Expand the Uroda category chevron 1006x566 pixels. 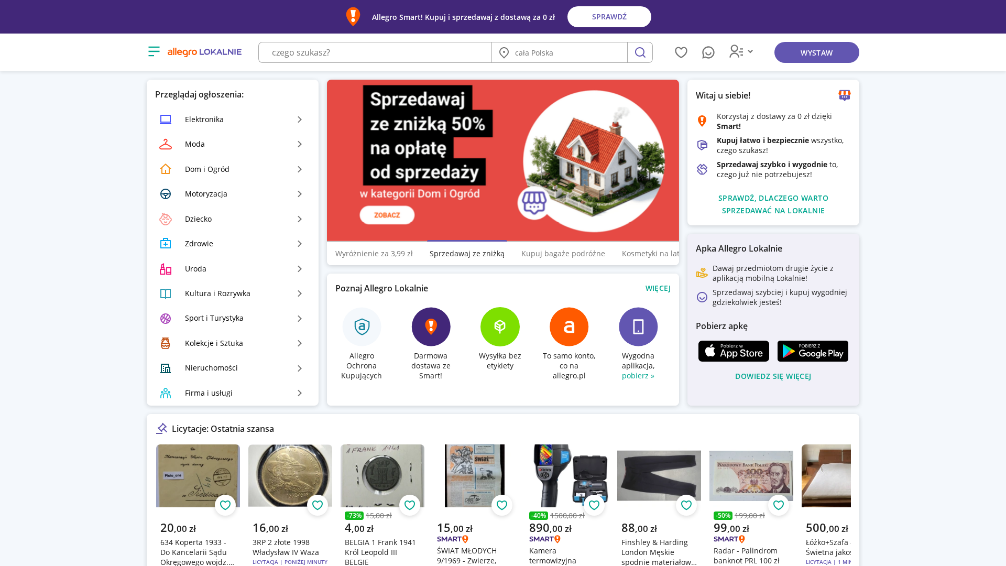300,269
